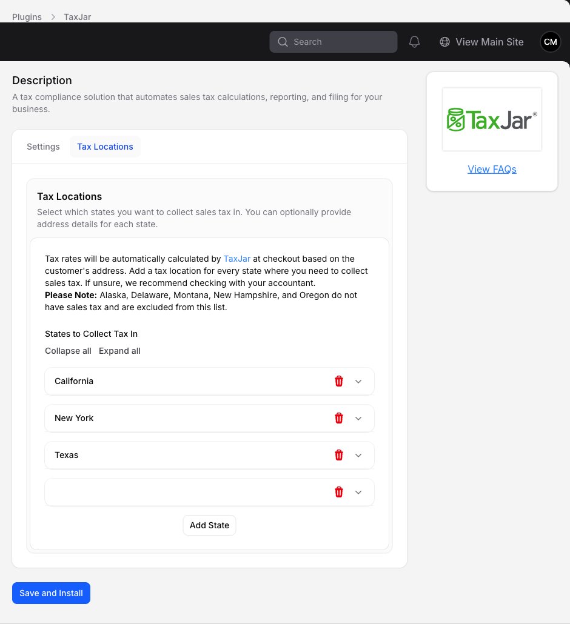The image size is (570, 624).
Task: Add a new state
Action: click(x=209, y=525)
